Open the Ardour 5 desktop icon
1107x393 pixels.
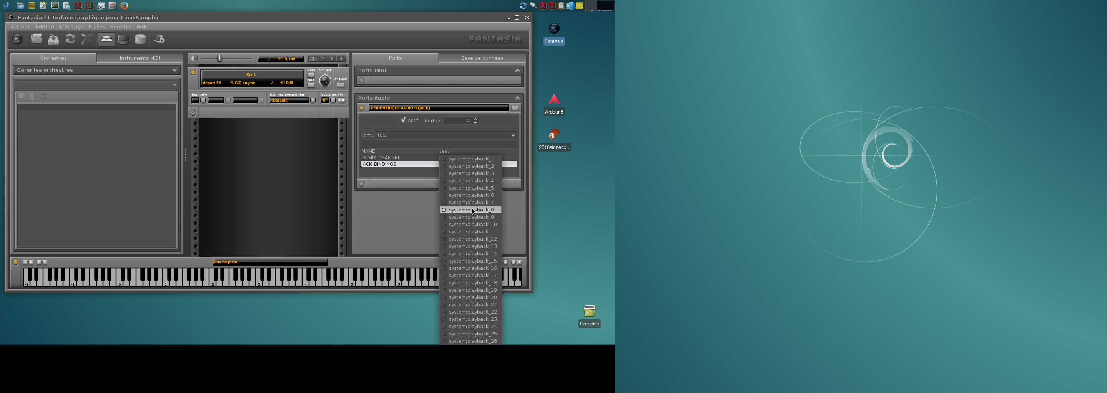pyautogui.click(x=554, y=104)
